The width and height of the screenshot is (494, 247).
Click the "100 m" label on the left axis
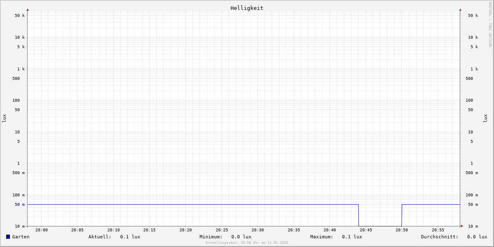pyautogui.click(x=19, y=195)
